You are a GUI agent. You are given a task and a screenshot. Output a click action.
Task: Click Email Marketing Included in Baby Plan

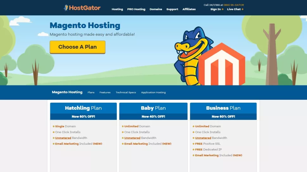(148, 144)
